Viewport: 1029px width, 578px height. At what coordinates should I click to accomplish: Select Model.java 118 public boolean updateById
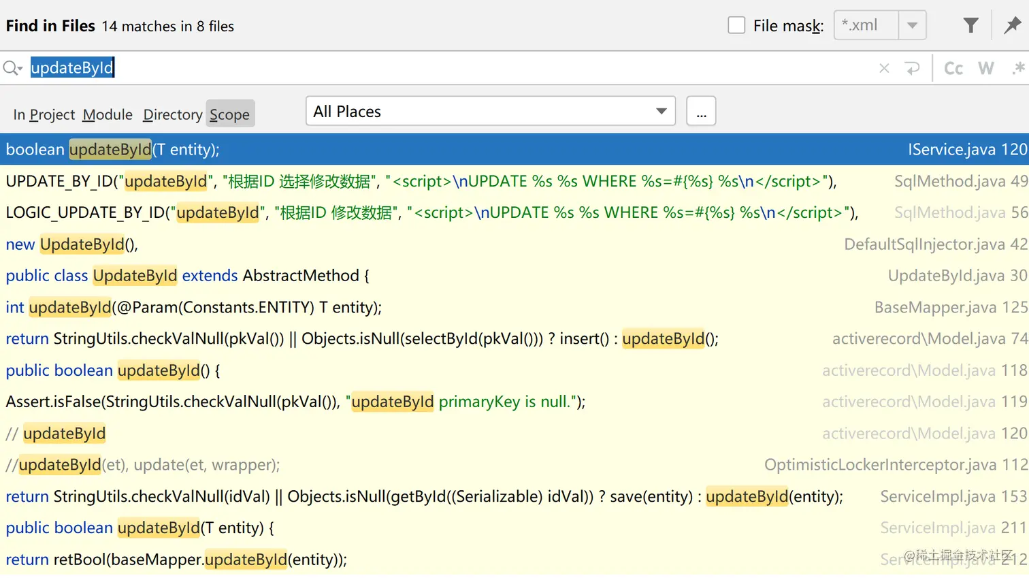514,370
